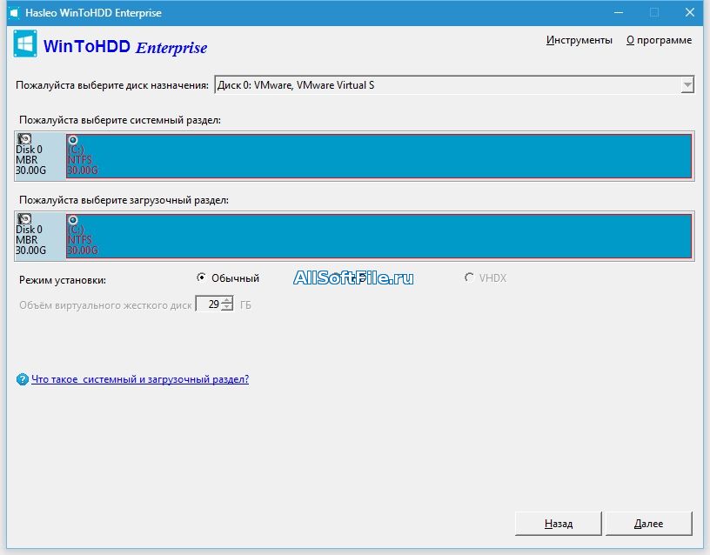Click label Пожалуйста выберите загрузочный раздел
The width and height of the screenshot is (710, 555).
point(124,200)
